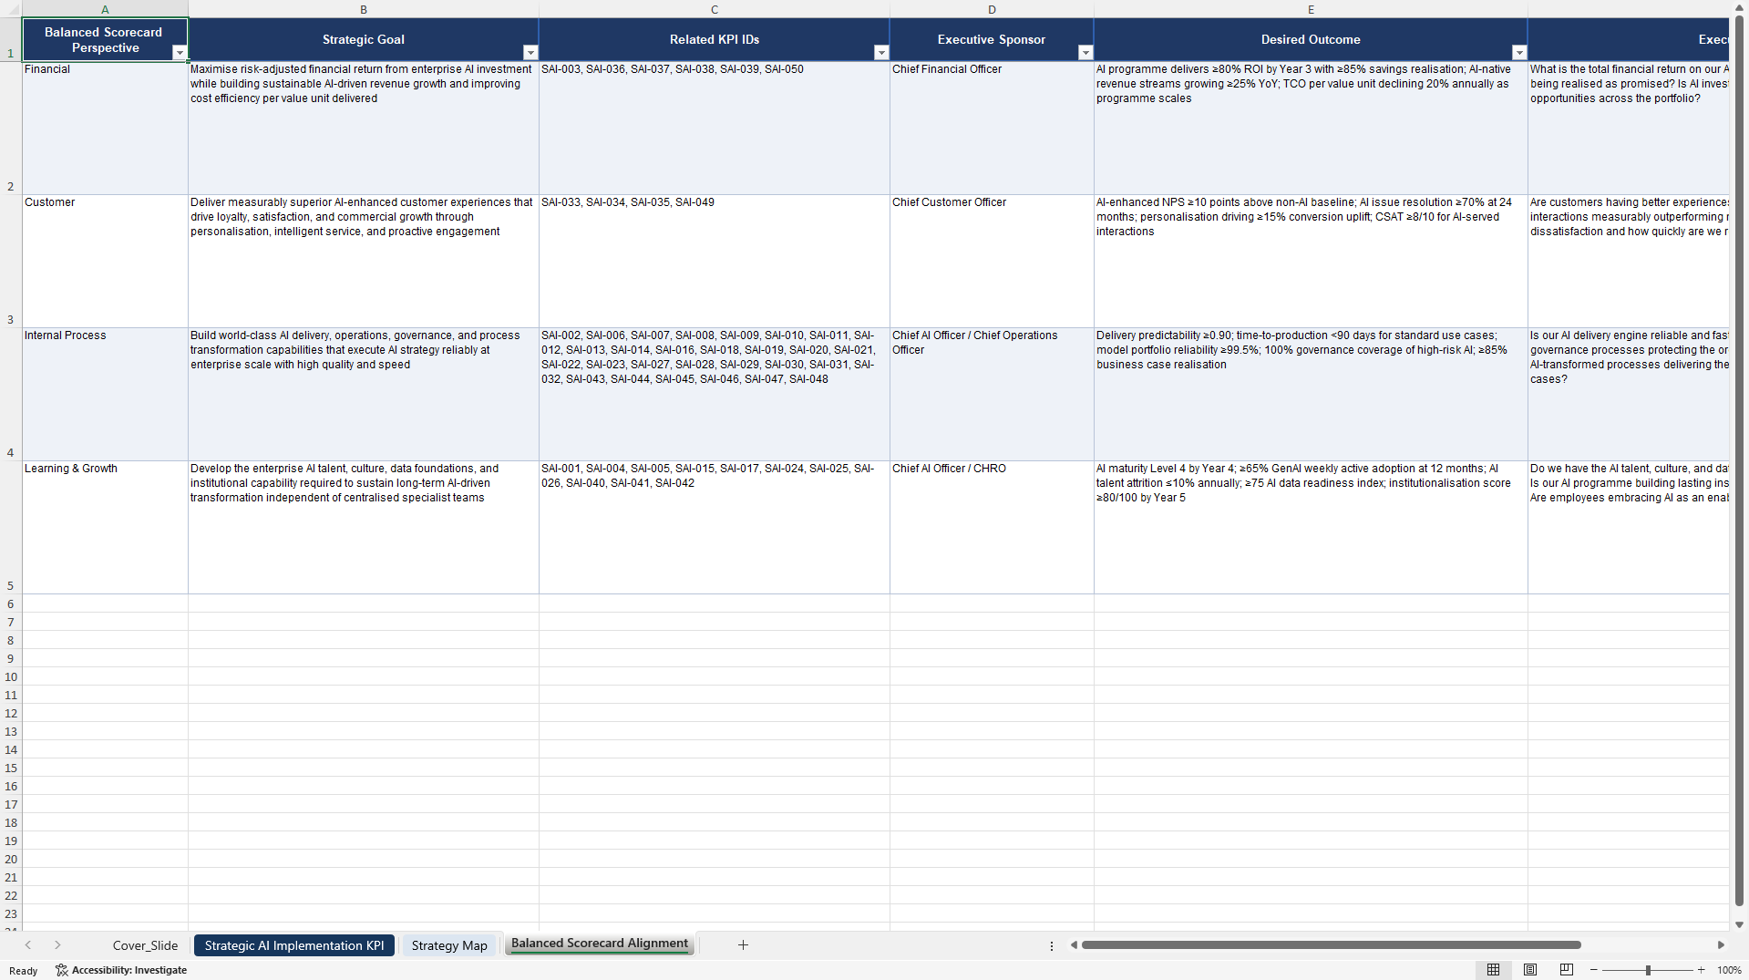Viewport: 1749px width, 980px height.
Task: Select goal cell starting 'Maximise risk-adjusted financial return'
Action: pyautogui.click(x=364, y=128)
